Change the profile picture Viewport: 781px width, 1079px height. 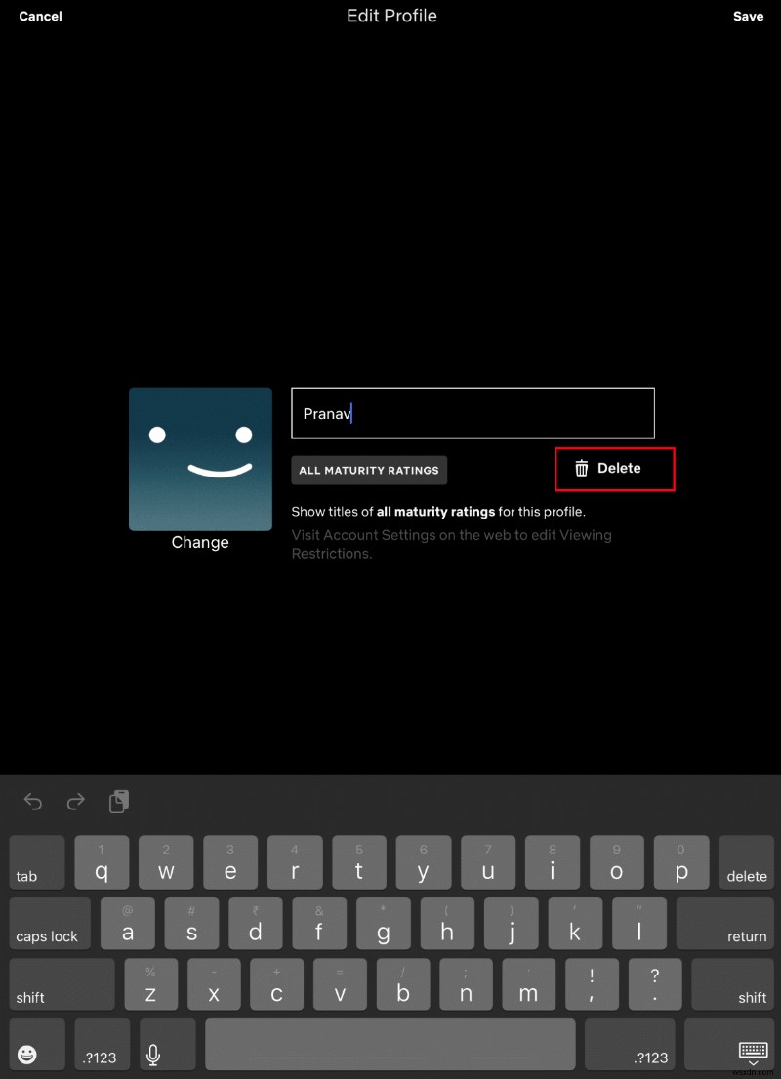tap(200, 542)
